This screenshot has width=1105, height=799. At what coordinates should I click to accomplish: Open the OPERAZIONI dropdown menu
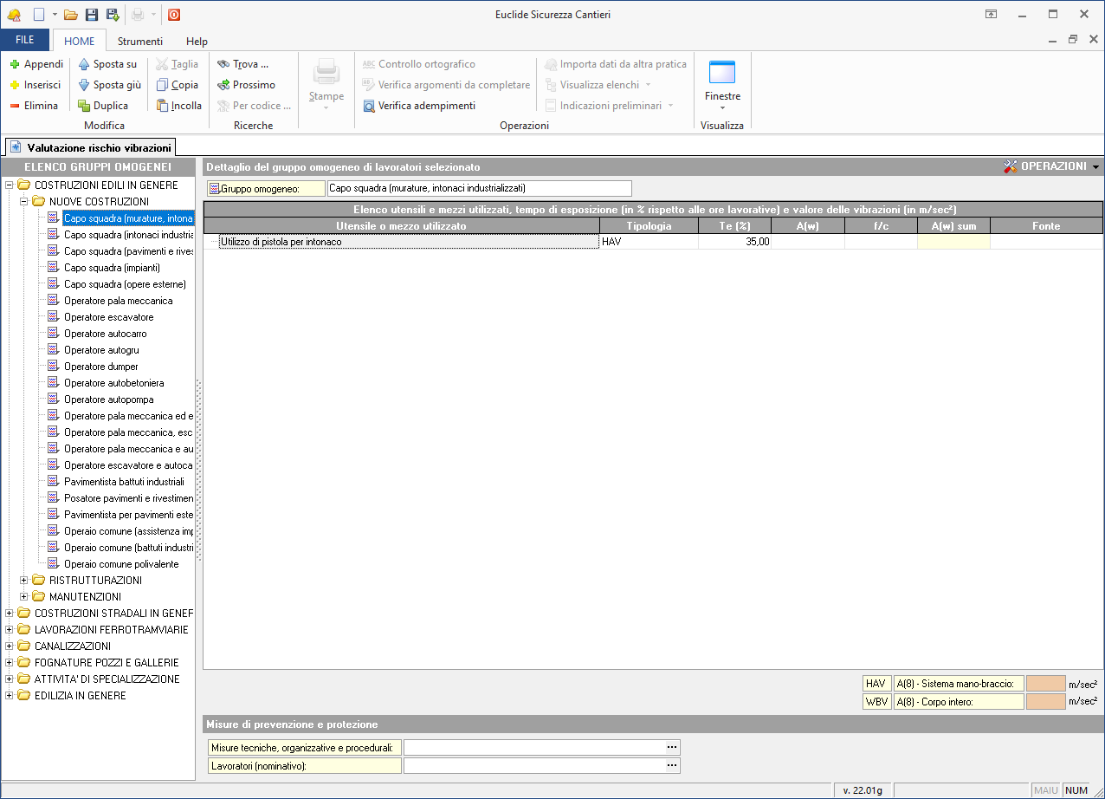click(1051, 166)
